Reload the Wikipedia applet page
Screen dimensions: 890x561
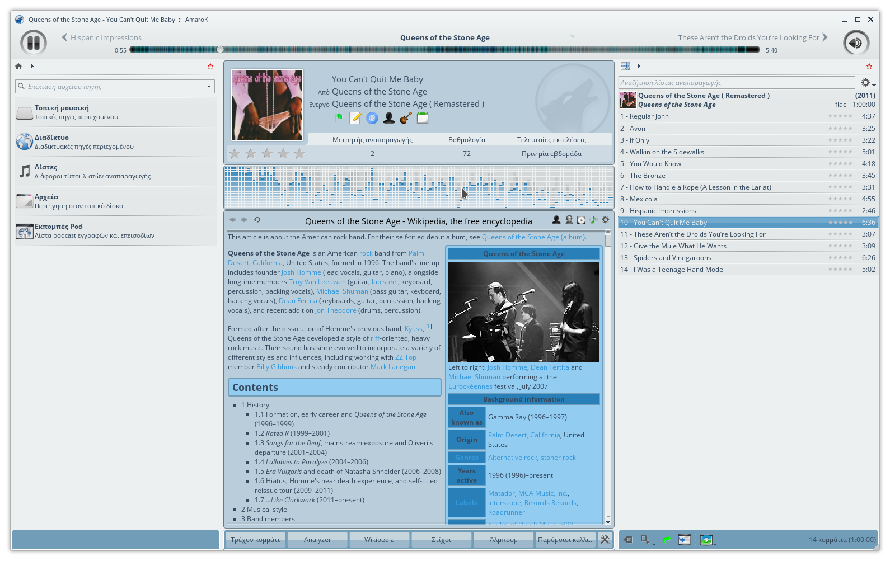pyautogui.click(x=257, y=220)
